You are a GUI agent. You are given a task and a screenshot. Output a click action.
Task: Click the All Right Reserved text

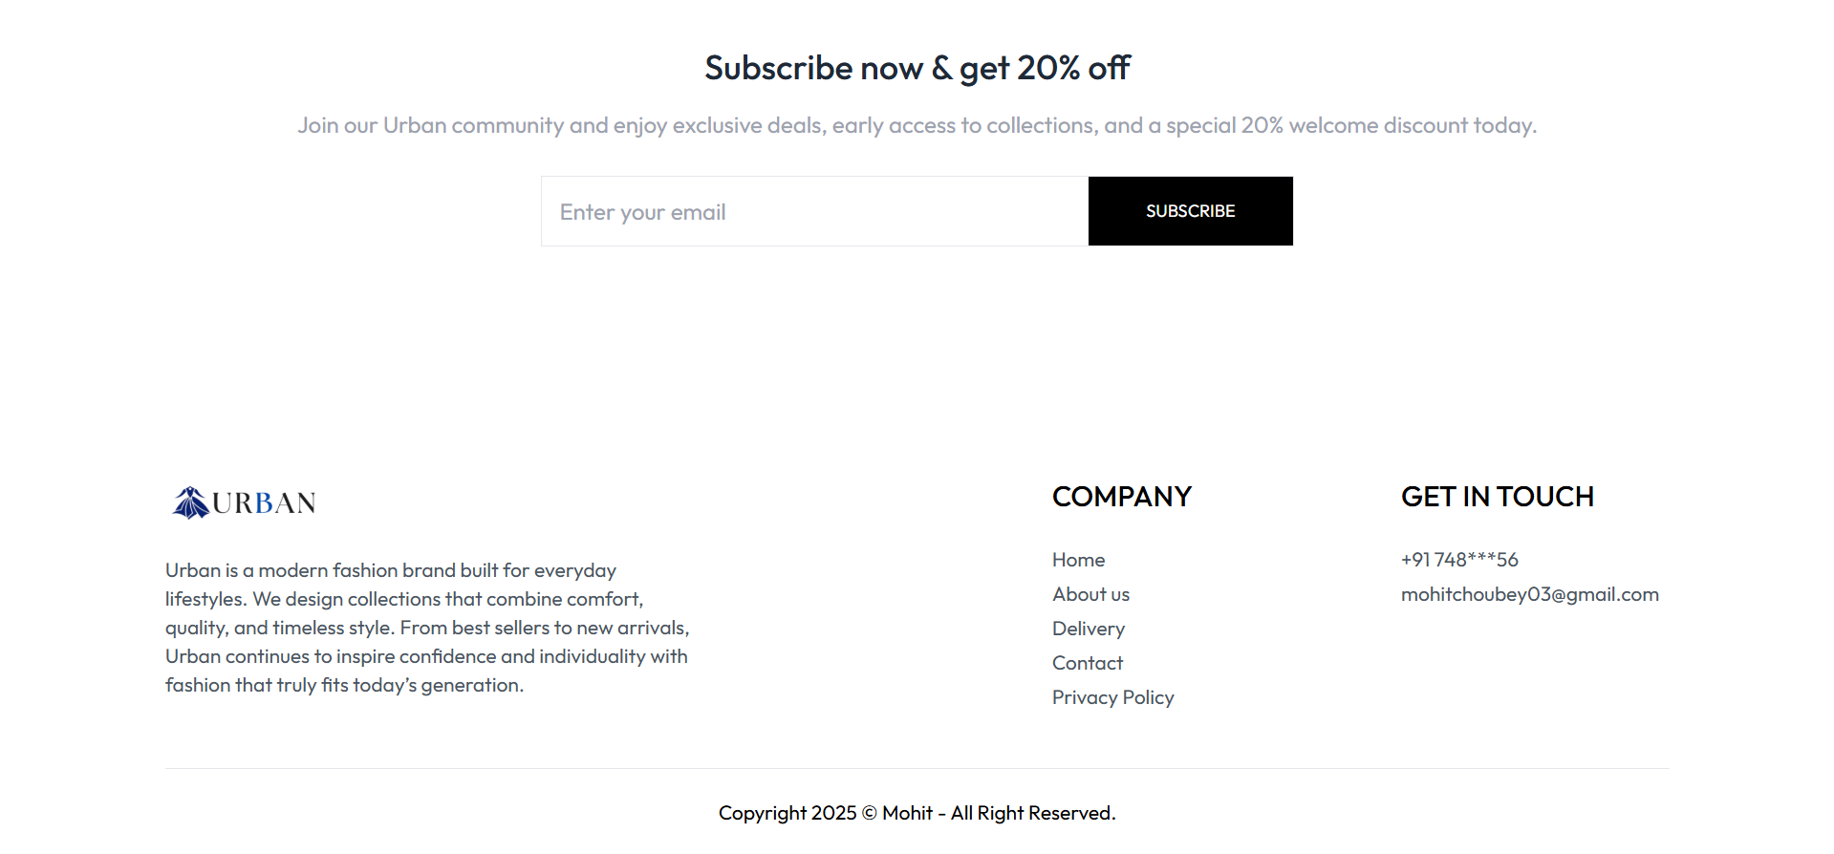[1032, 813]
